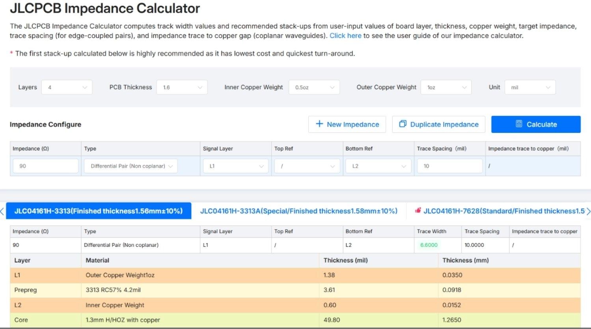
Task: Open the Unit dropdown showing mil
Action: 530,87
